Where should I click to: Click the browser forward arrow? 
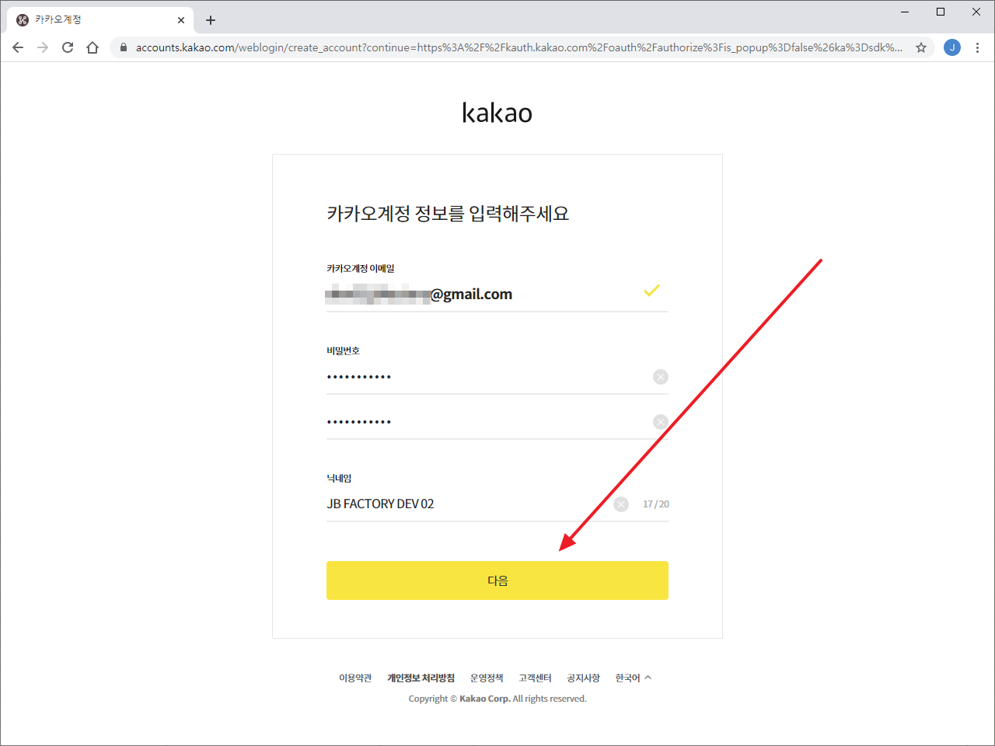point(43,47)
